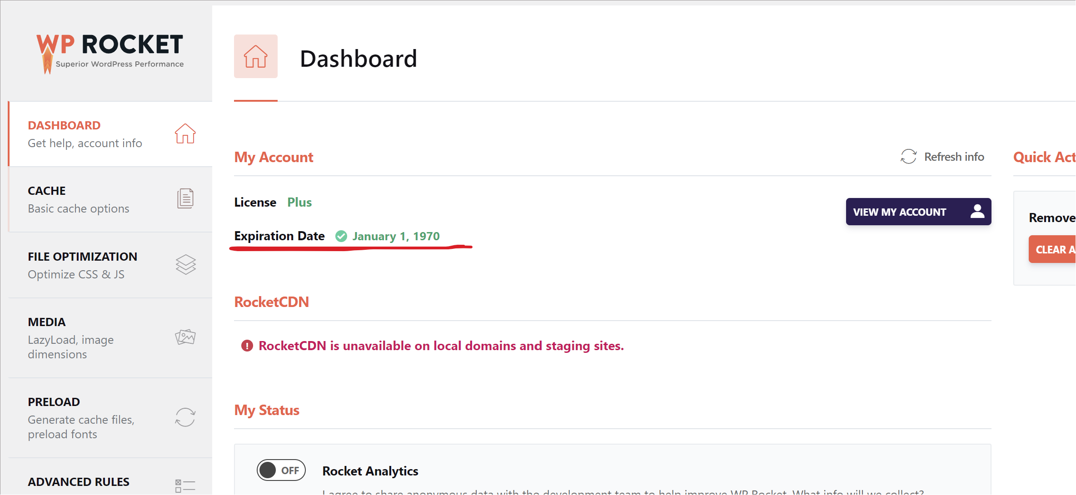Click the Refresh info circular arrows icon
1076x495 pixels.
tap(909, 157)
